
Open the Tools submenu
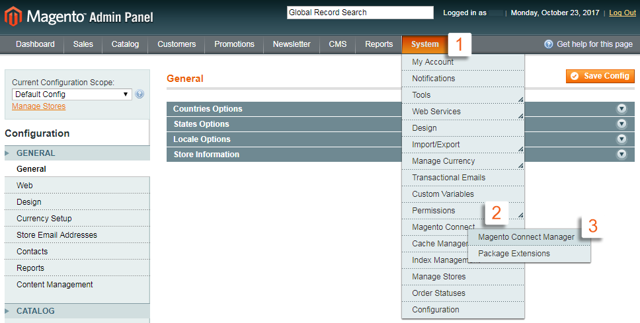click(463, 95)
